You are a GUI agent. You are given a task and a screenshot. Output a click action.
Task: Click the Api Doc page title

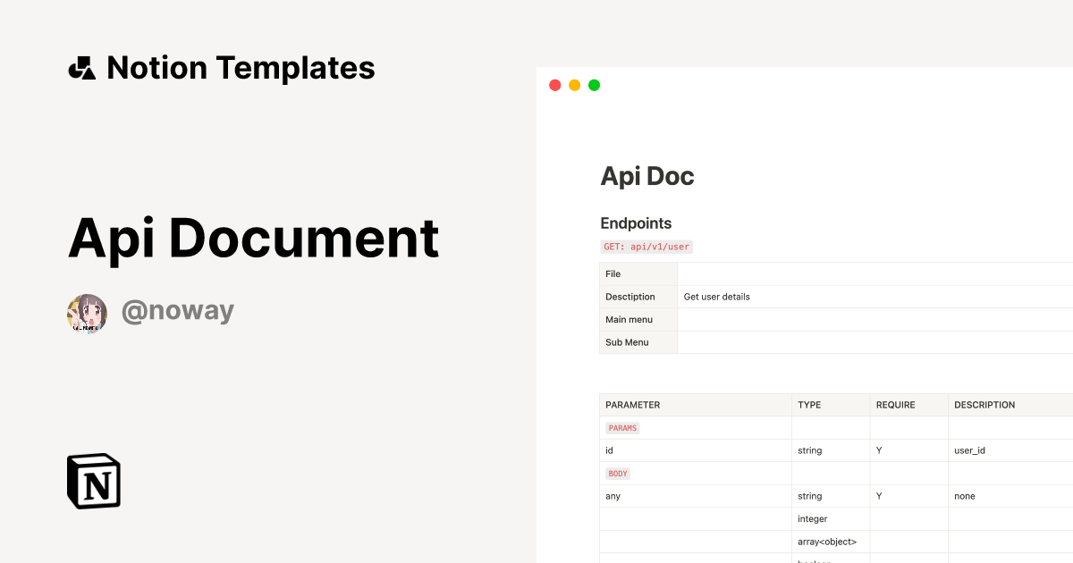point(647,176)
